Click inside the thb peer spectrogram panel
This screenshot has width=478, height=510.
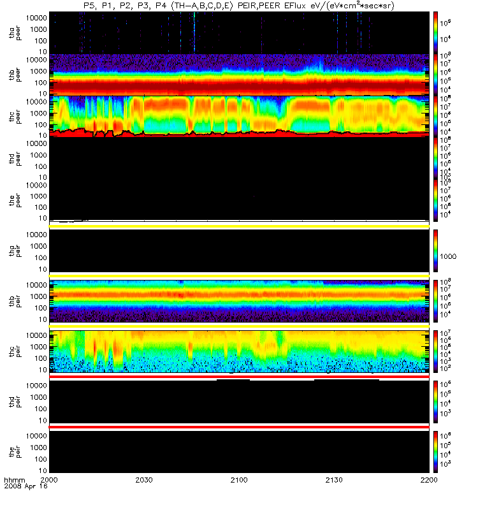[x=239, y=75]
